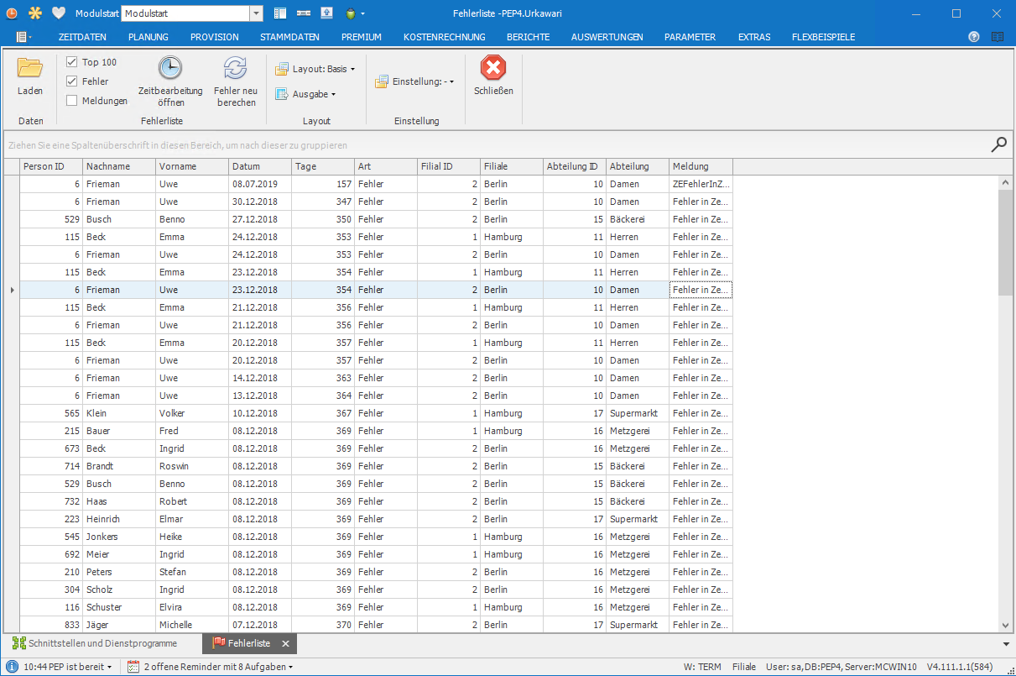Enable the Meldungen checkbox
This screenshot has height=676, width=1016.
[72, 101]
